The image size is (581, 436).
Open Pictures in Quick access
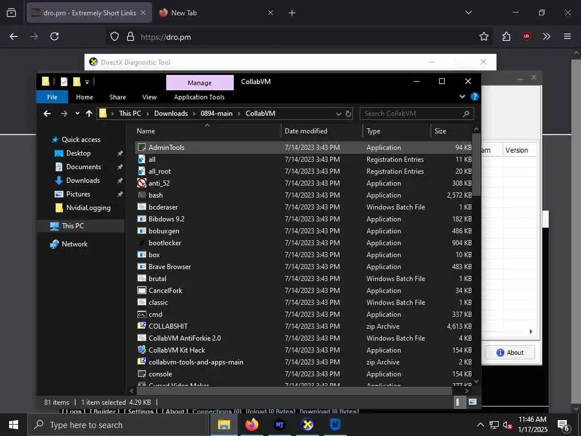click(78, 194)
